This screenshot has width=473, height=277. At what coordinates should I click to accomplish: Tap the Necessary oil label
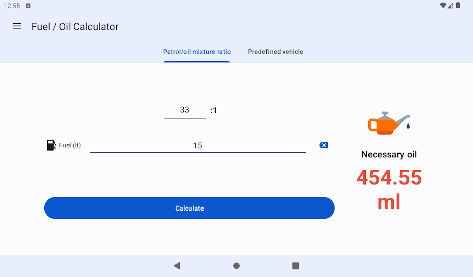[389, 155]
